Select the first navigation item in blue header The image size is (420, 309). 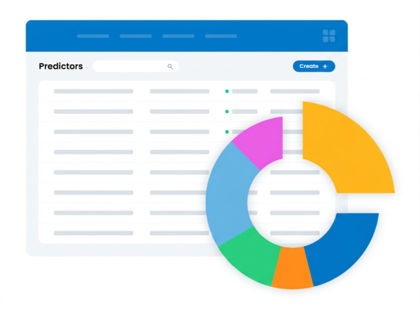point(93,36)
